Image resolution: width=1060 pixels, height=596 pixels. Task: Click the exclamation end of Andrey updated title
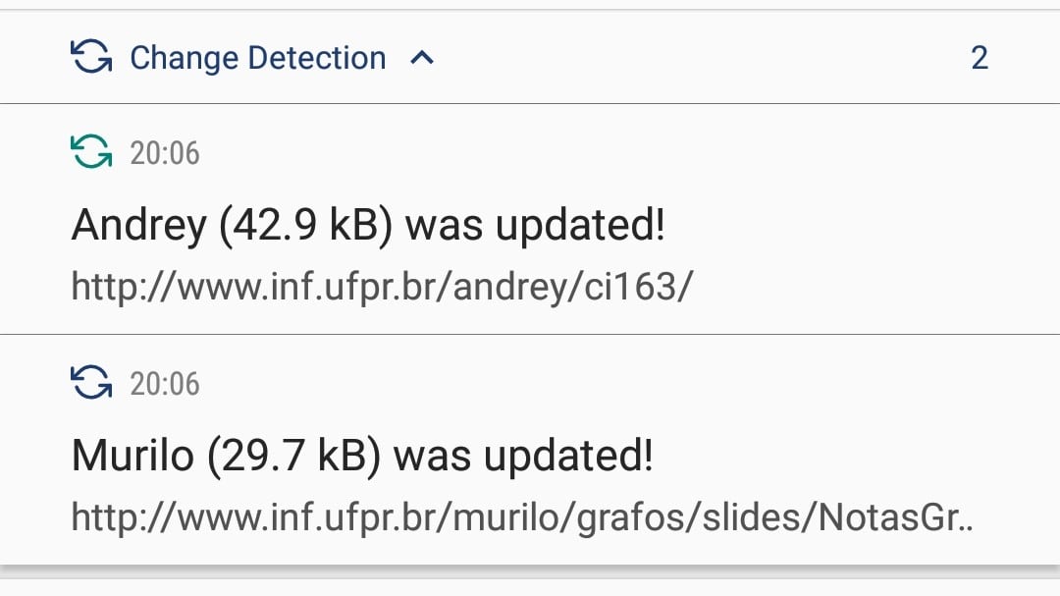pyautogui.click(x=660, y=225)
